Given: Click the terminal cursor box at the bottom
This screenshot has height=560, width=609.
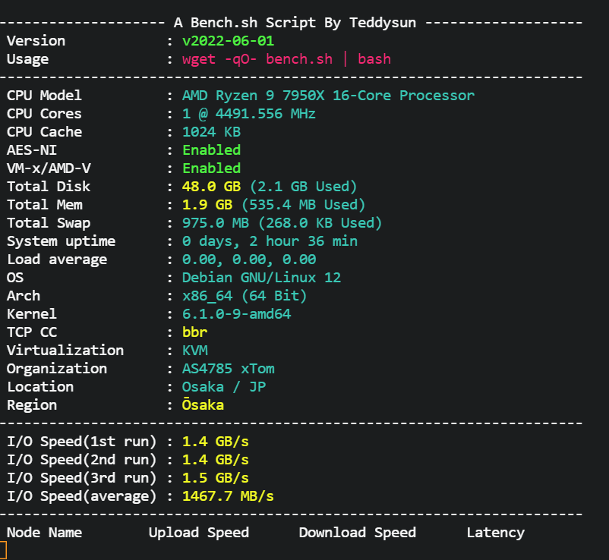Looking at the screenshot, I should [3, 551].
